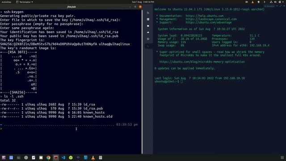Image resolution: width=286 pixels, height=161 pixels.
Task: Click the 03:39:53 pm timestamp
Action: tap(127, 124)
